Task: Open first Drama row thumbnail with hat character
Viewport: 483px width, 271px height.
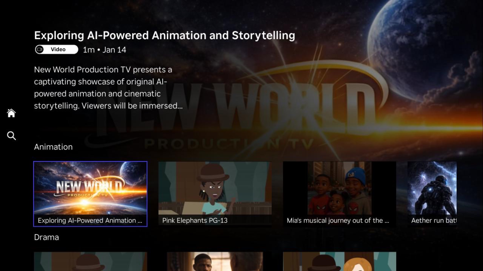Action: coord(91,261)
